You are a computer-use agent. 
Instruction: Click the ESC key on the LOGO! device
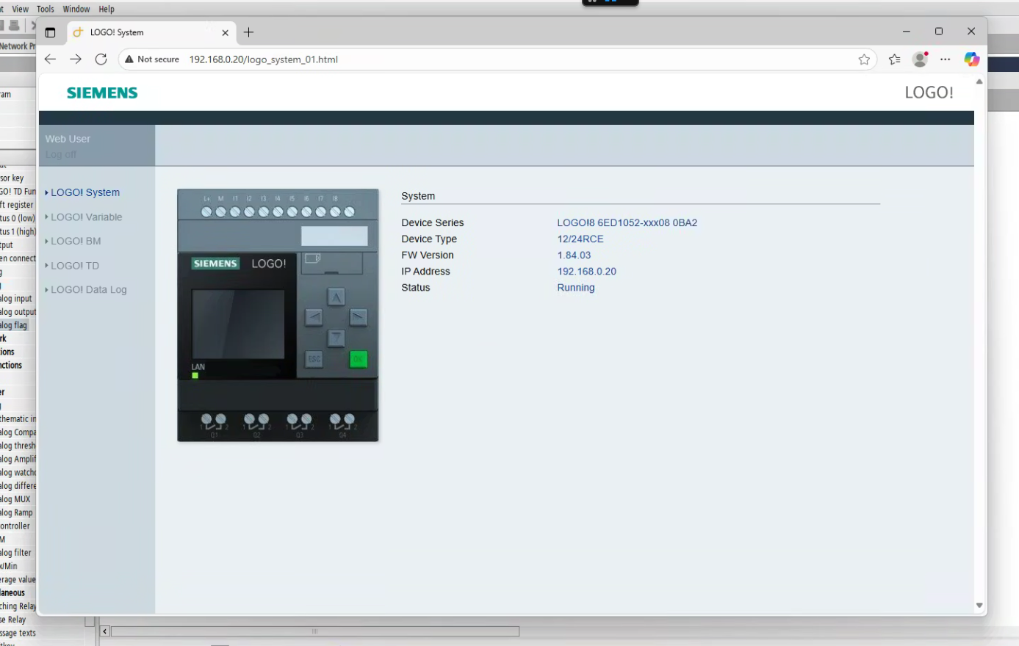tap(314, 359)
